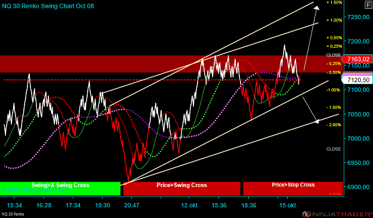
Task: Click the 7000,00 price axis label
Action: [x=359, y=138]
